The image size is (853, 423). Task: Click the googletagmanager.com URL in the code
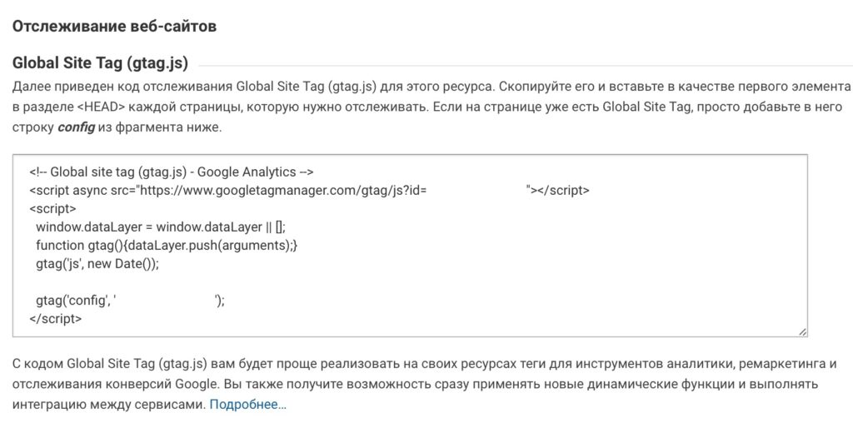283,191
